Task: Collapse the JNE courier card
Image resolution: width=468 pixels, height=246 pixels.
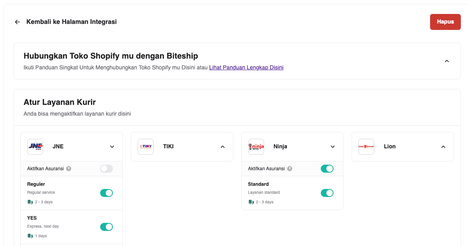Action: [112, 147]
